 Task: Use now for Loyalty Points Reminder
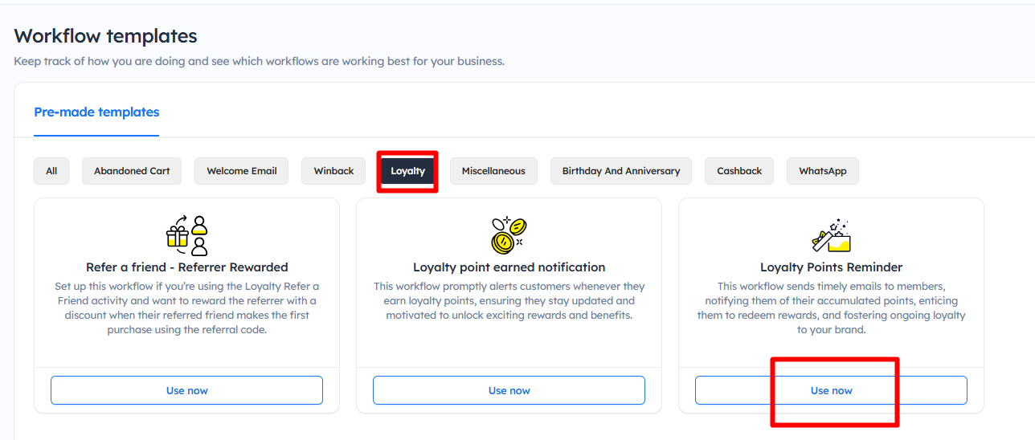(x=831, y=390)
